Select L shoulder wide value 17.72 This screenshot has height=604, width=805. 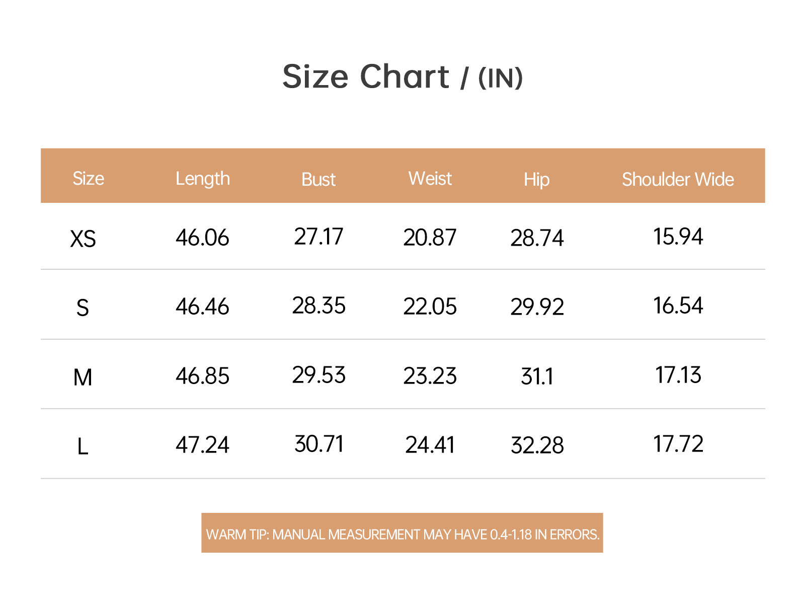(x=678, y=444)
